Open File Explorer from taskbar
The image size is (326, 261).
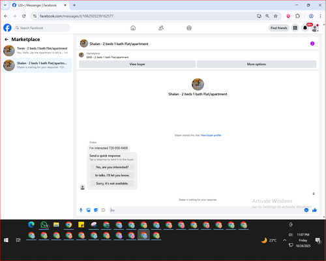point(56,224)
